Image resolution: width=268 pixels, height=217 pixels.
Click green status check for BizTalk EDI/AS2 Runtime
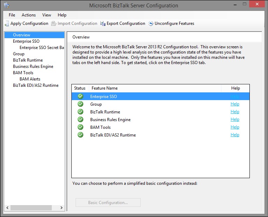[80, 135]
